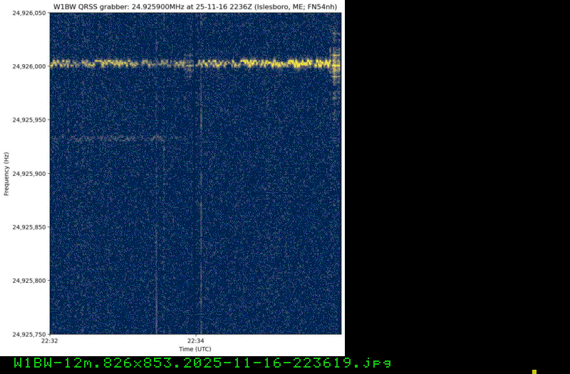Click the small yellow marker at bottom right

pyautogui.click(x=534, y=362)
